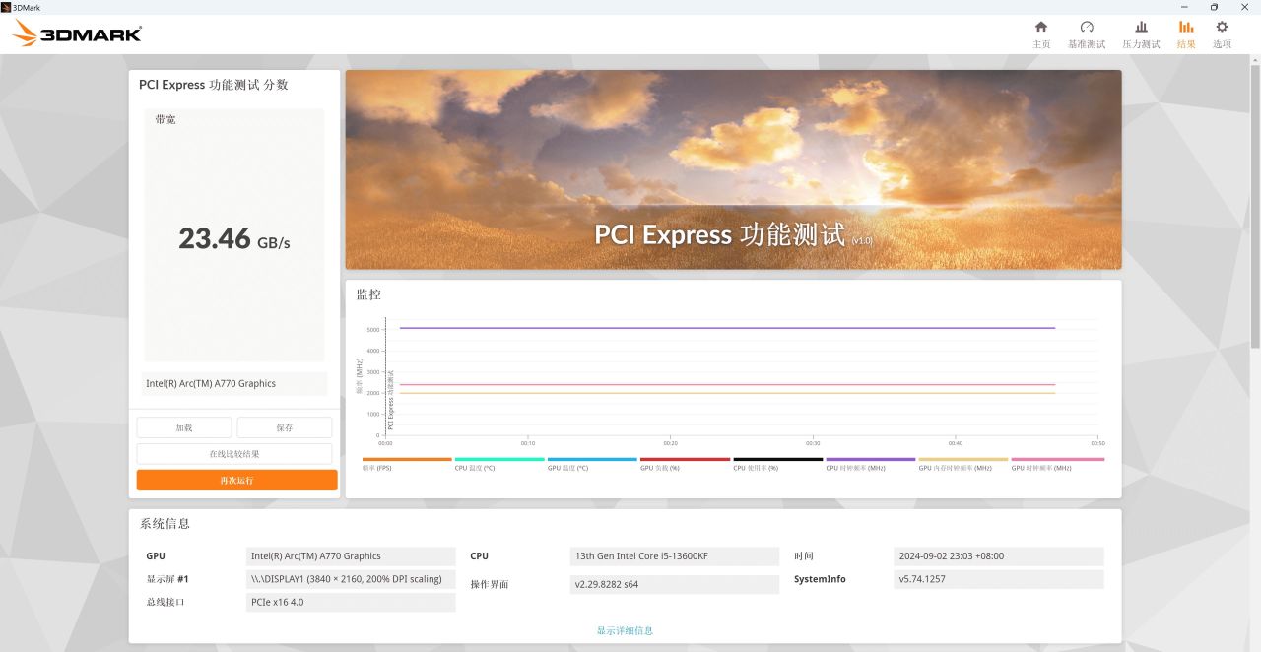Toggle the CPU 使用率 (%) legend swatch
Image resolution: width=1261 pixels, height=652 pixels.
pyautogui.click(x=777, y=459)
